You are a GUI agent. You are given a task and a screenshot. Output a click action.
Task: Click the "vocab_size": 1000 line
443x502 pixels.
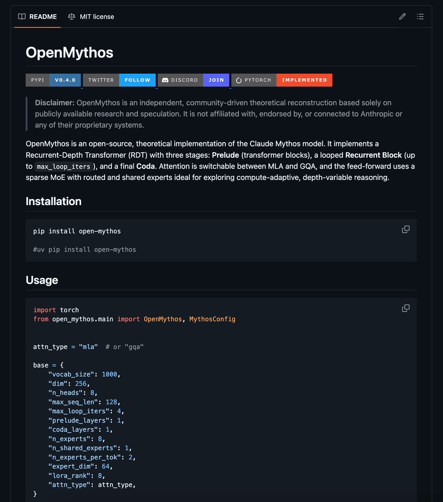point(84,374)
